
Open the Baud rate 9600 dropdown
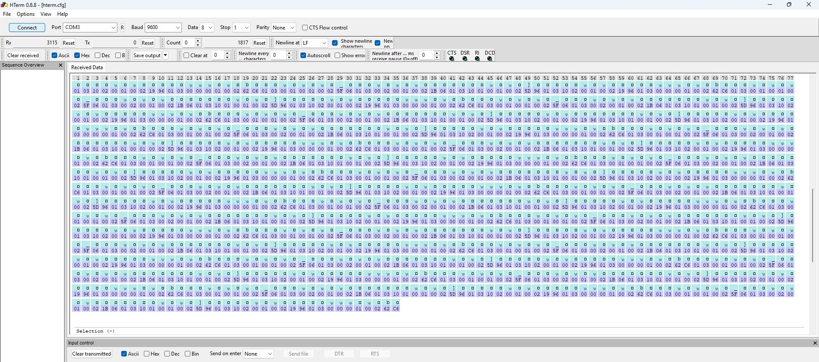click(178, 27)
